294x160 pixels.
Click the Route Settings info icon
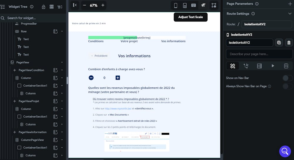pyautogui.click(x=253, y=14)
